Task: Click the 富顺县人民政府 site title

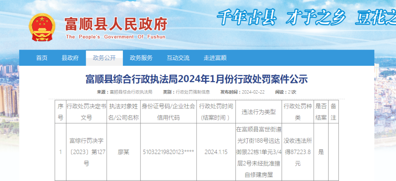Action: coord(115,24)
